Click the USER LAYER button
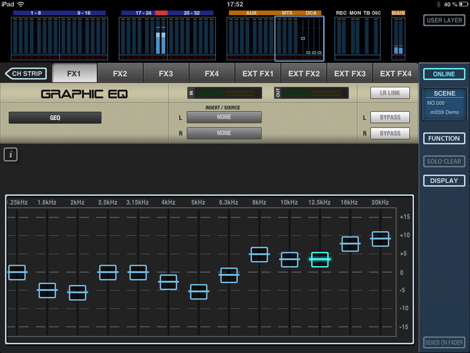Viewport: 470px width, 353px height. [x=444, y=20]
